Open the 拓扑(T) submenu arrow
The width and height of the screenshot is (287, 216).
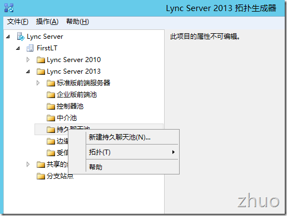tap(173, 152)
